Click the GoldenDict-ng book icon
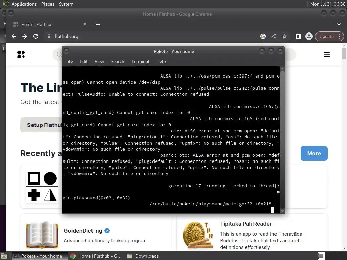347x260 pixels. pyautogui.click(x=42, y=235)
